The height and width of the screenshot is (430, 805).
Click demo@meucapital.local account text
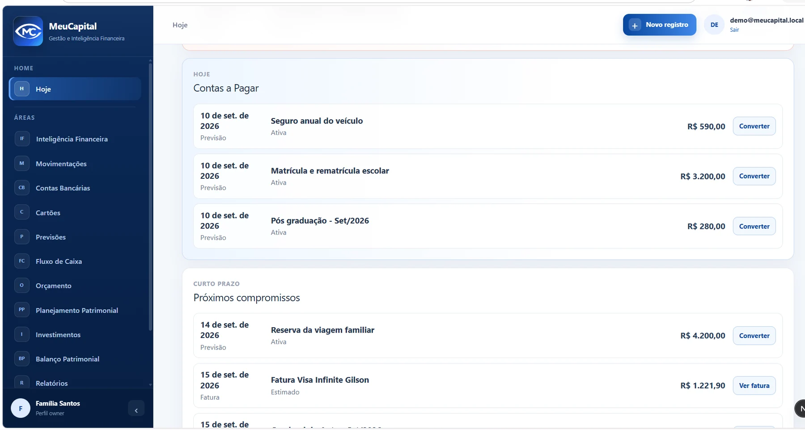coord(767,20)
